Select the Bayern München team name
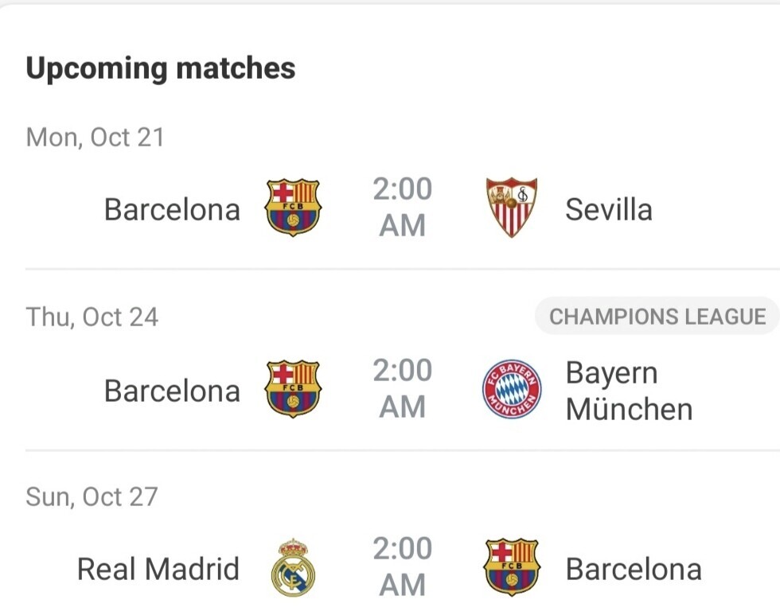Screen dimensions: 780x615 click(x=630, y=391)
